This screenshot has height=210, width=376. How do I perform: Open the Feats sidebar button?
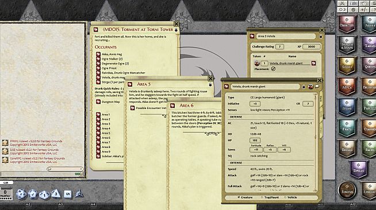coord(347,128)
